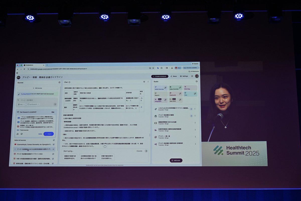Open the Web search scope dropdown
Screen dimensions: 301x201
[22, 104]
